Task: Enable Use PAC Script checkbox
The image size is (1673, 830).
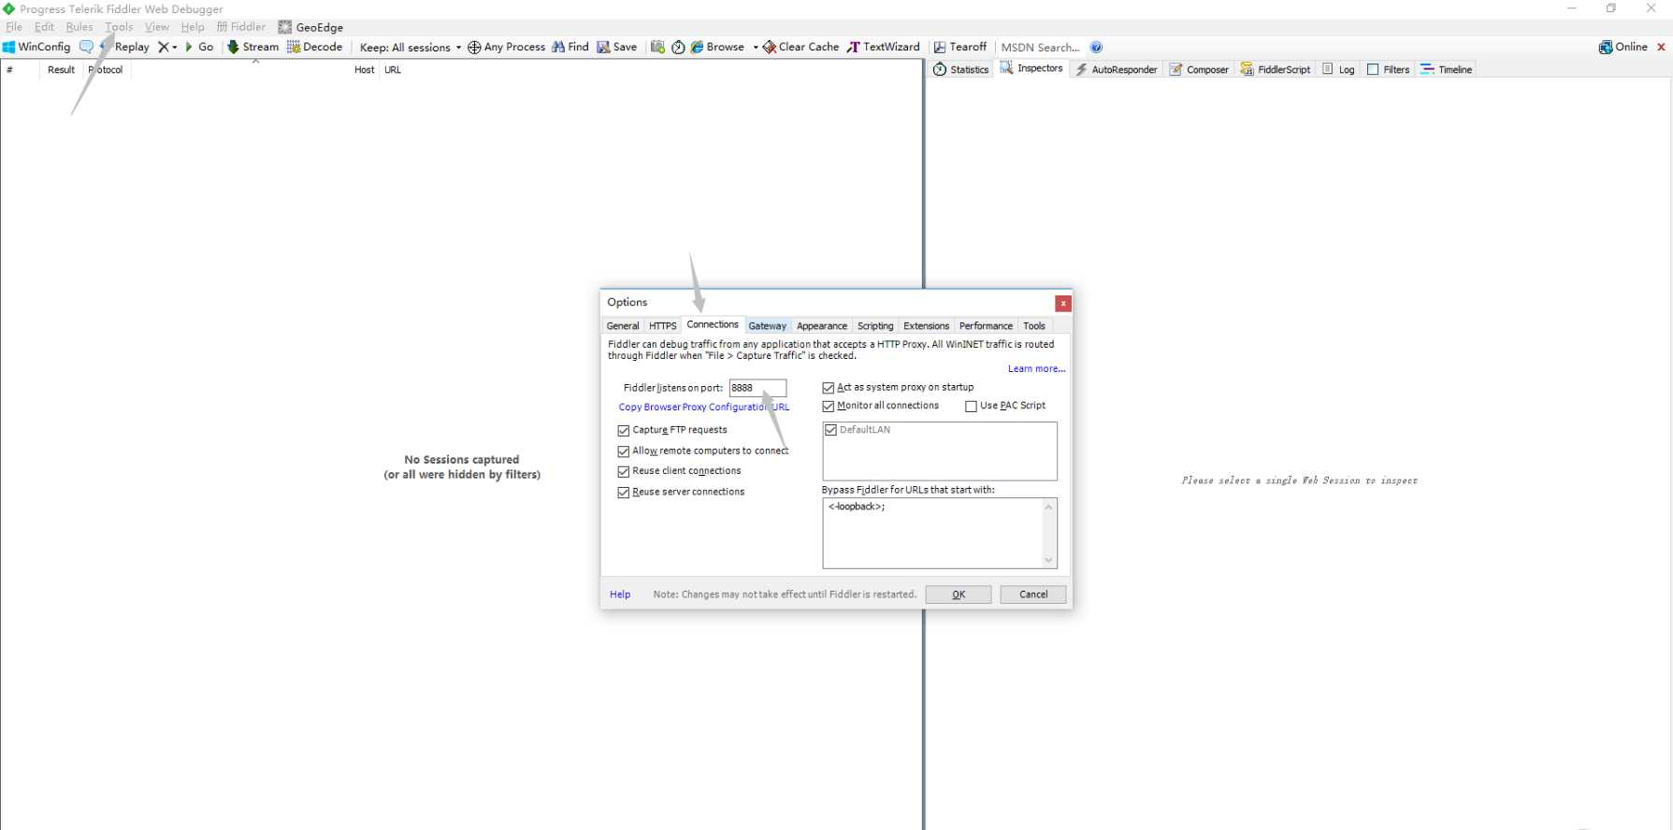Action: coord(971,407)
